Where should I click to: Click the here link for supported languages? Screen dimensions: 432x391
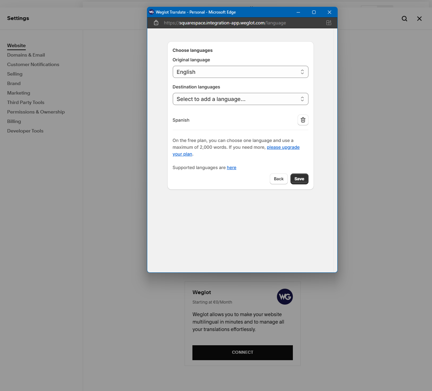pos(231,167)
